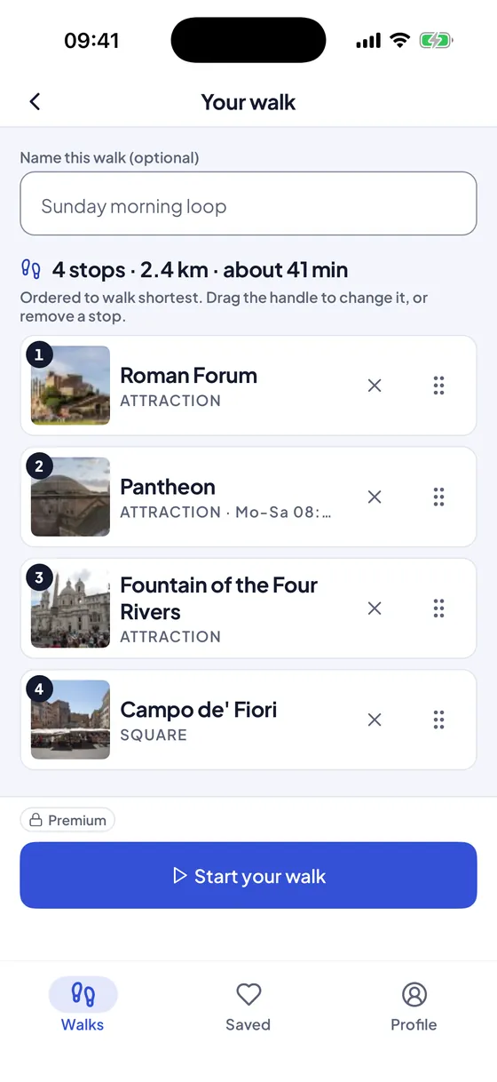This screenshot has height=1082, width=497.
Task: Click the Campo de' Fiori drag handle
Action: coord(438,720)
